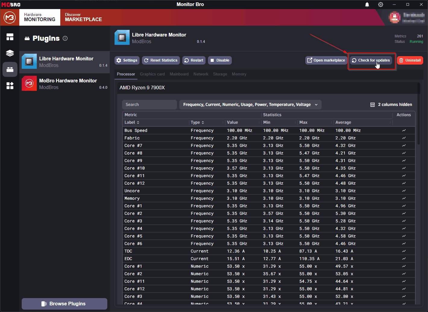
Task: Click the Core #1 Frequency label
Action: coord(133,206)
